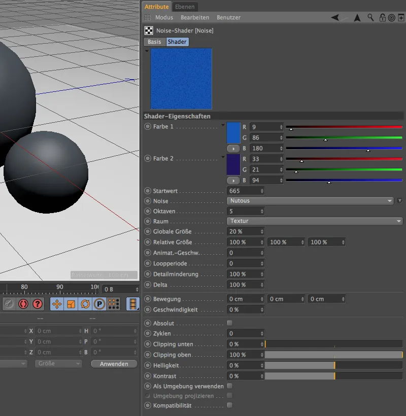This screenshot has width=406, height=416.
Task: Open the Modus menu
Action: (x=164, y=18)
